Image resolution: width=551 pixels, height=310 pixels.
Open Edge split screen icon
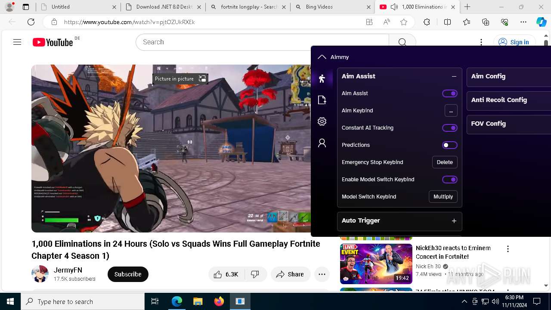click(x=447, y=22)
